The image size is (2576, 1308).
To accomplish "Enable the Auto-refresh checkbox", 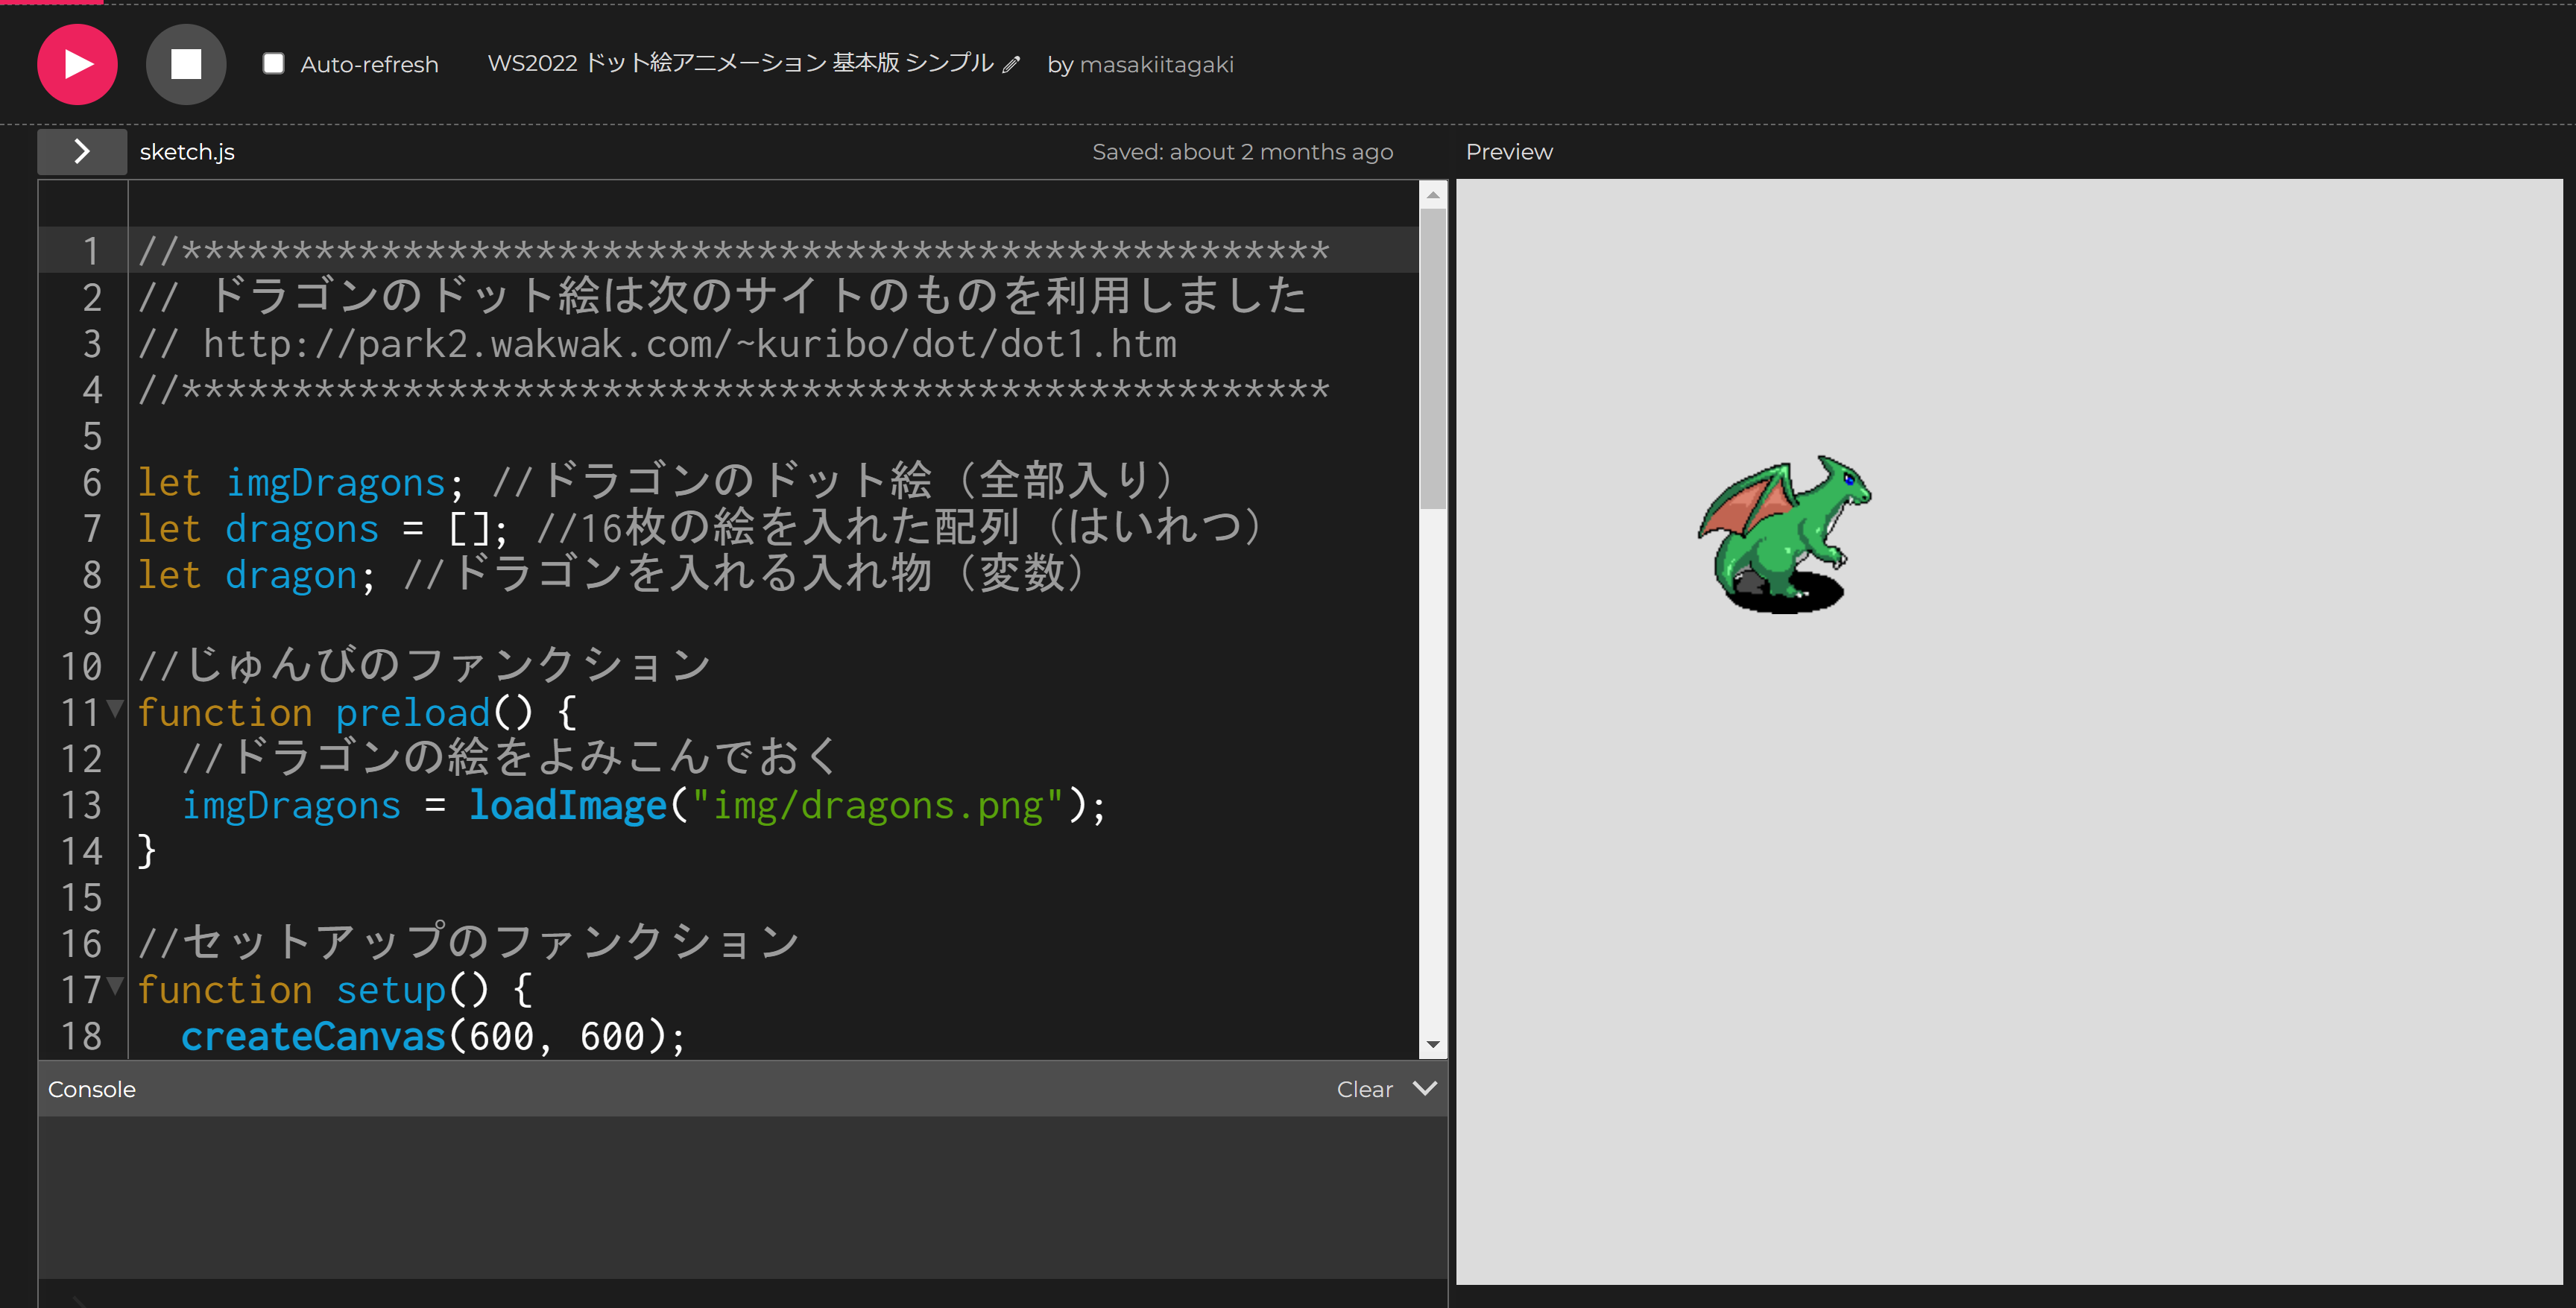I will (x=273, y=64).
